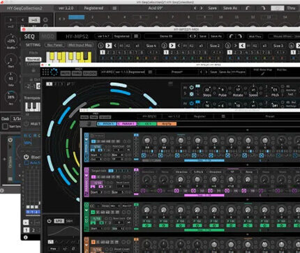300x253 pixels.
Task: Toggle PITCH 1 lane power in HY-SEQ32
Action: tap(87, 135)
